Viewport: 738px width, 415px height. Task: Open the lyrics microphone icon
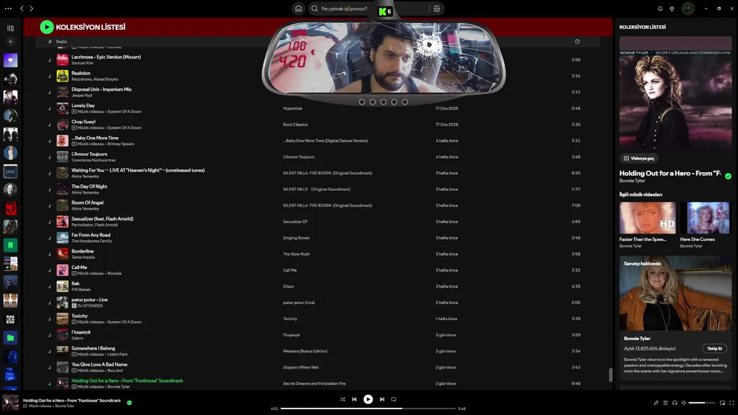click(x=656, y=403)
